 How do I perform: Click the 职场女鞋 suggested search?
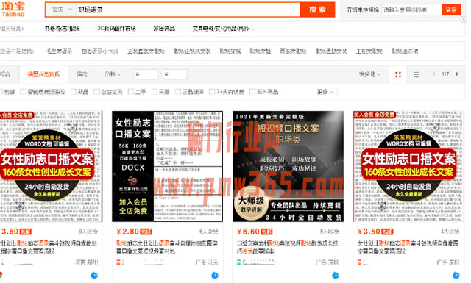260,51
